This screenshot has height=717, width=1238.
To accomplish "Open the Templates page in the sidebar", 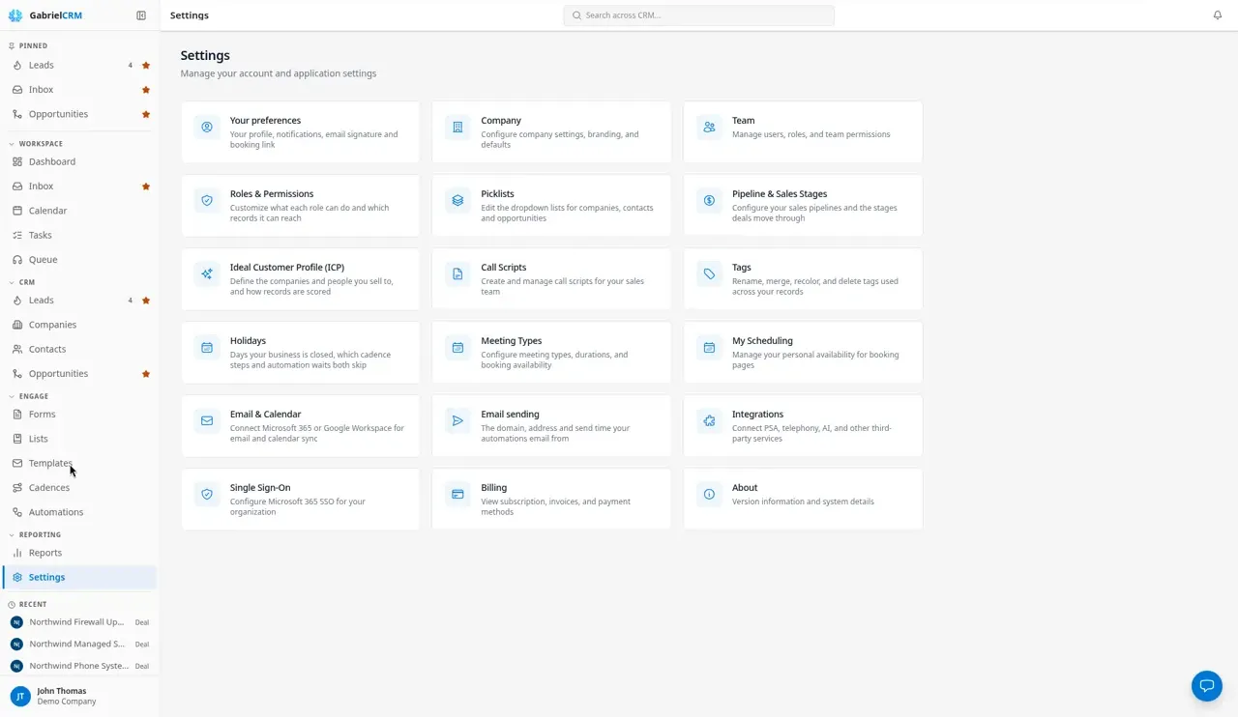I will (x=79, y=464).
